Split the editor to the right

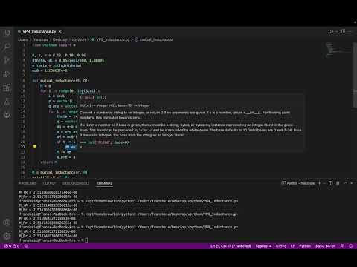pos(343,31)
